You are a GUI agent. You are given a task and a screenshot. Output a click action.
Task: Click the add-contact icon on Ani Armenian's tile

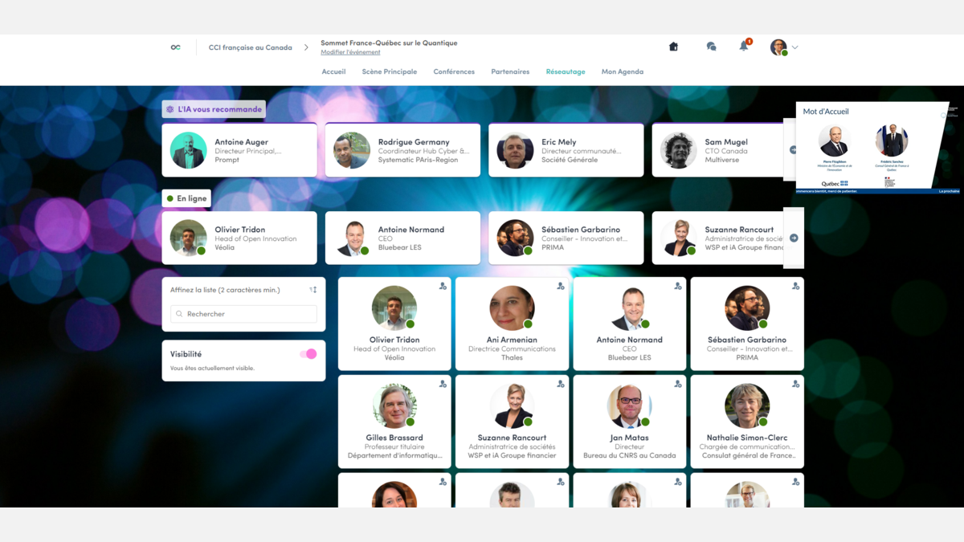(561, 286)
